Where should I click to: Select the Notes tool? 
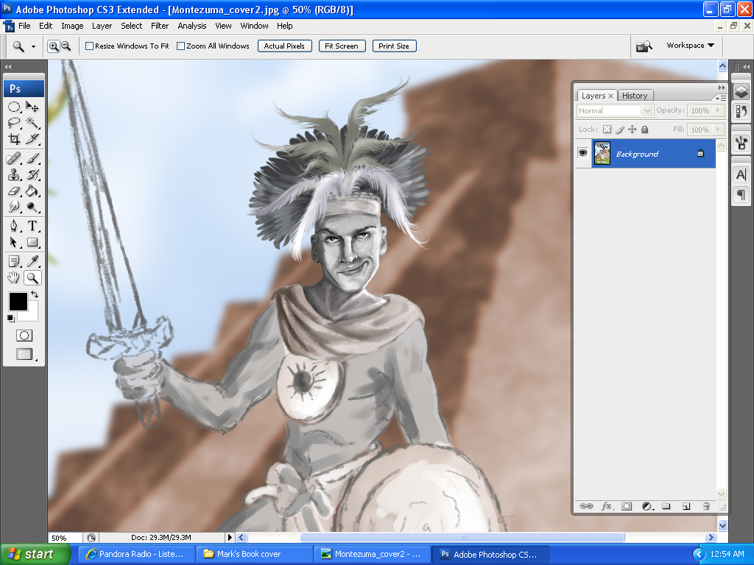pyautogui.click(x=14, y=261)
